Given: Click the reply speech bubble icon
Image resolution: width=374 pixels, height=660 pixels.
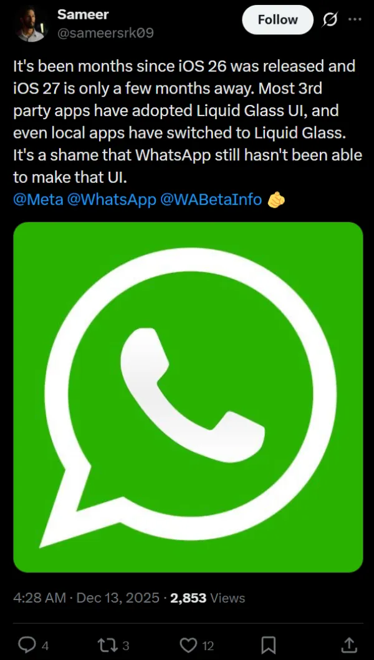Looking at the screenshot, I should coord(27,643).
